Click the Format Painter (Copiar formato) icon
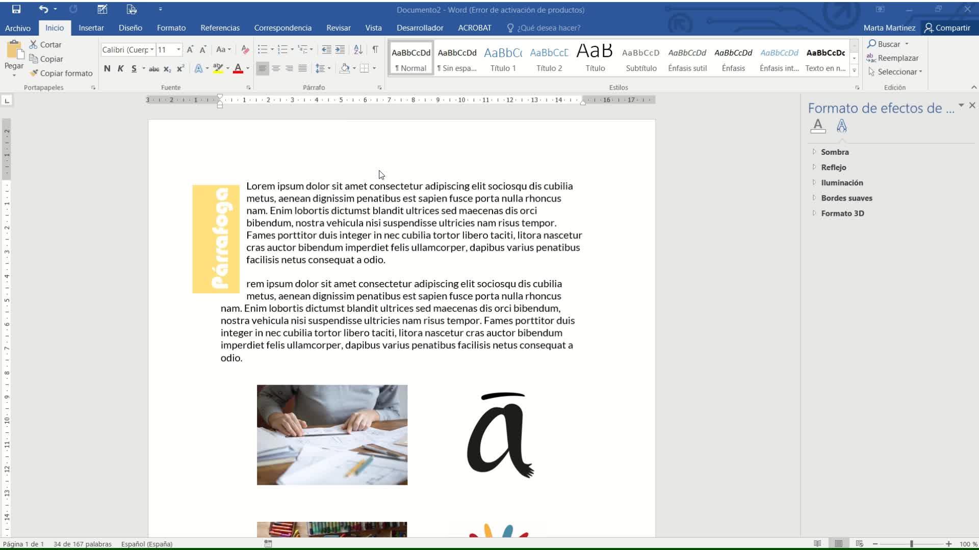The image size is (979, 550). click(34, 73)
